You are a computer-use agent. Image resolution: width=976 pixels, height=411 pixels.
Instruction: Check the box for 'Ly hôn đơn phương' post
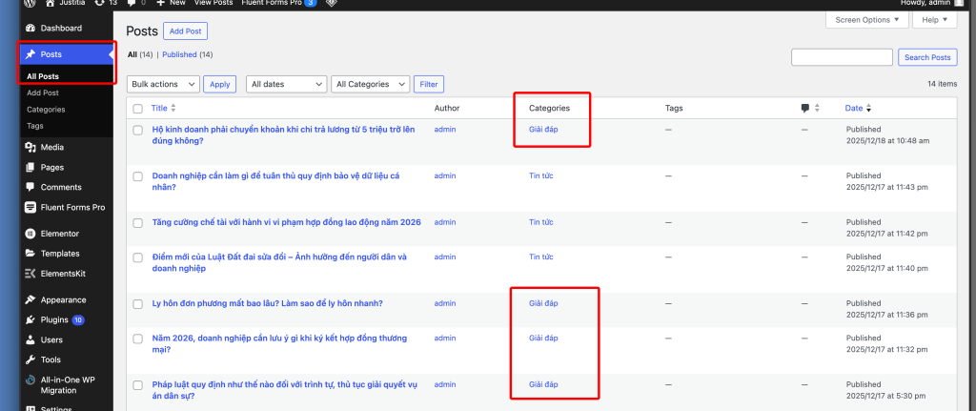pos(138,304)
